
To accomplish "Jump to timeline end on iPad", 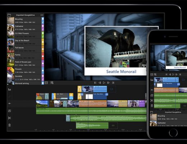I will tap(113, 83).
